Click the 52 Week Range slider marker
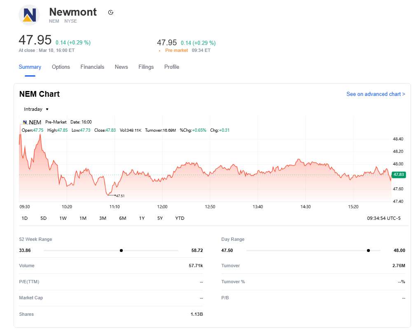This screenshot has width=416, height=331. [121, 250]
